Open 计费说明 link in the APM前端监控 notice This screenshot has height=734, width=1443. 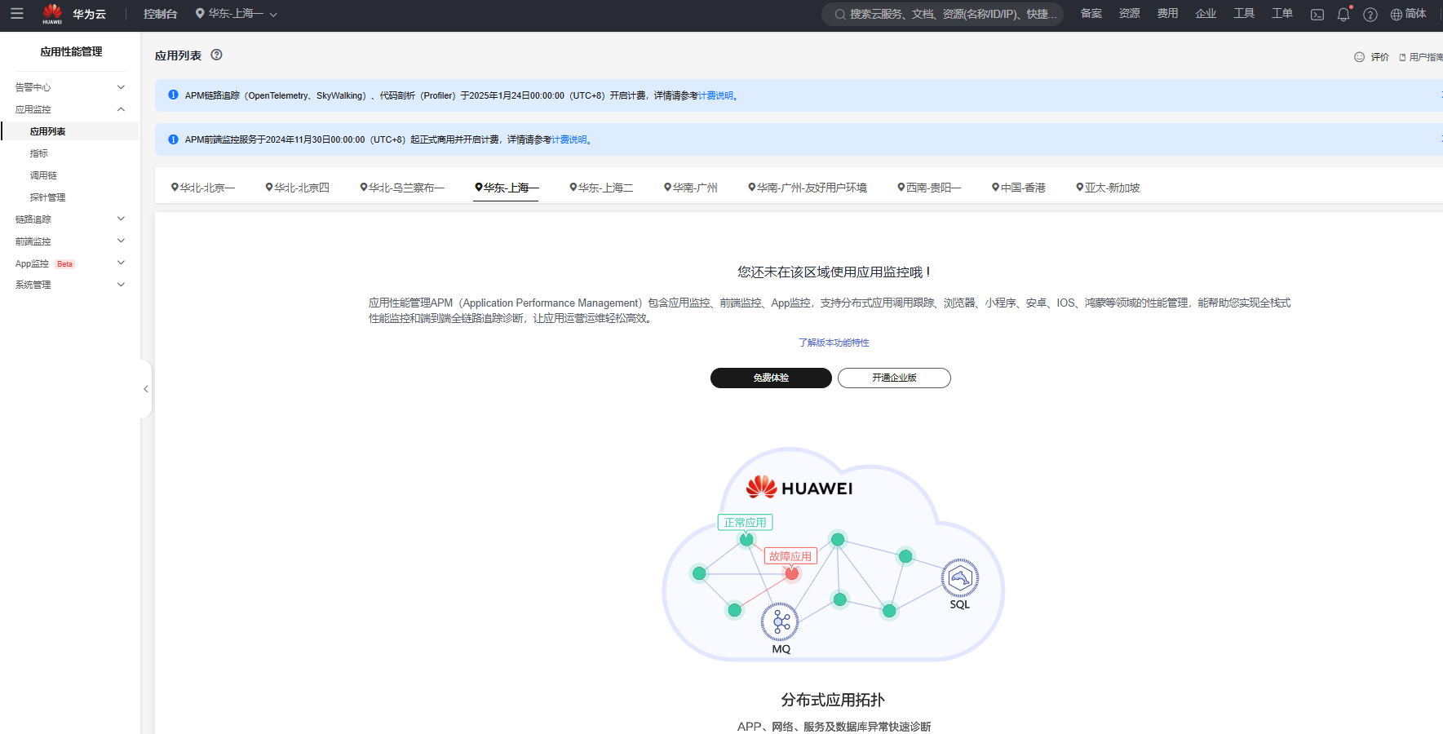click(569, 139)
